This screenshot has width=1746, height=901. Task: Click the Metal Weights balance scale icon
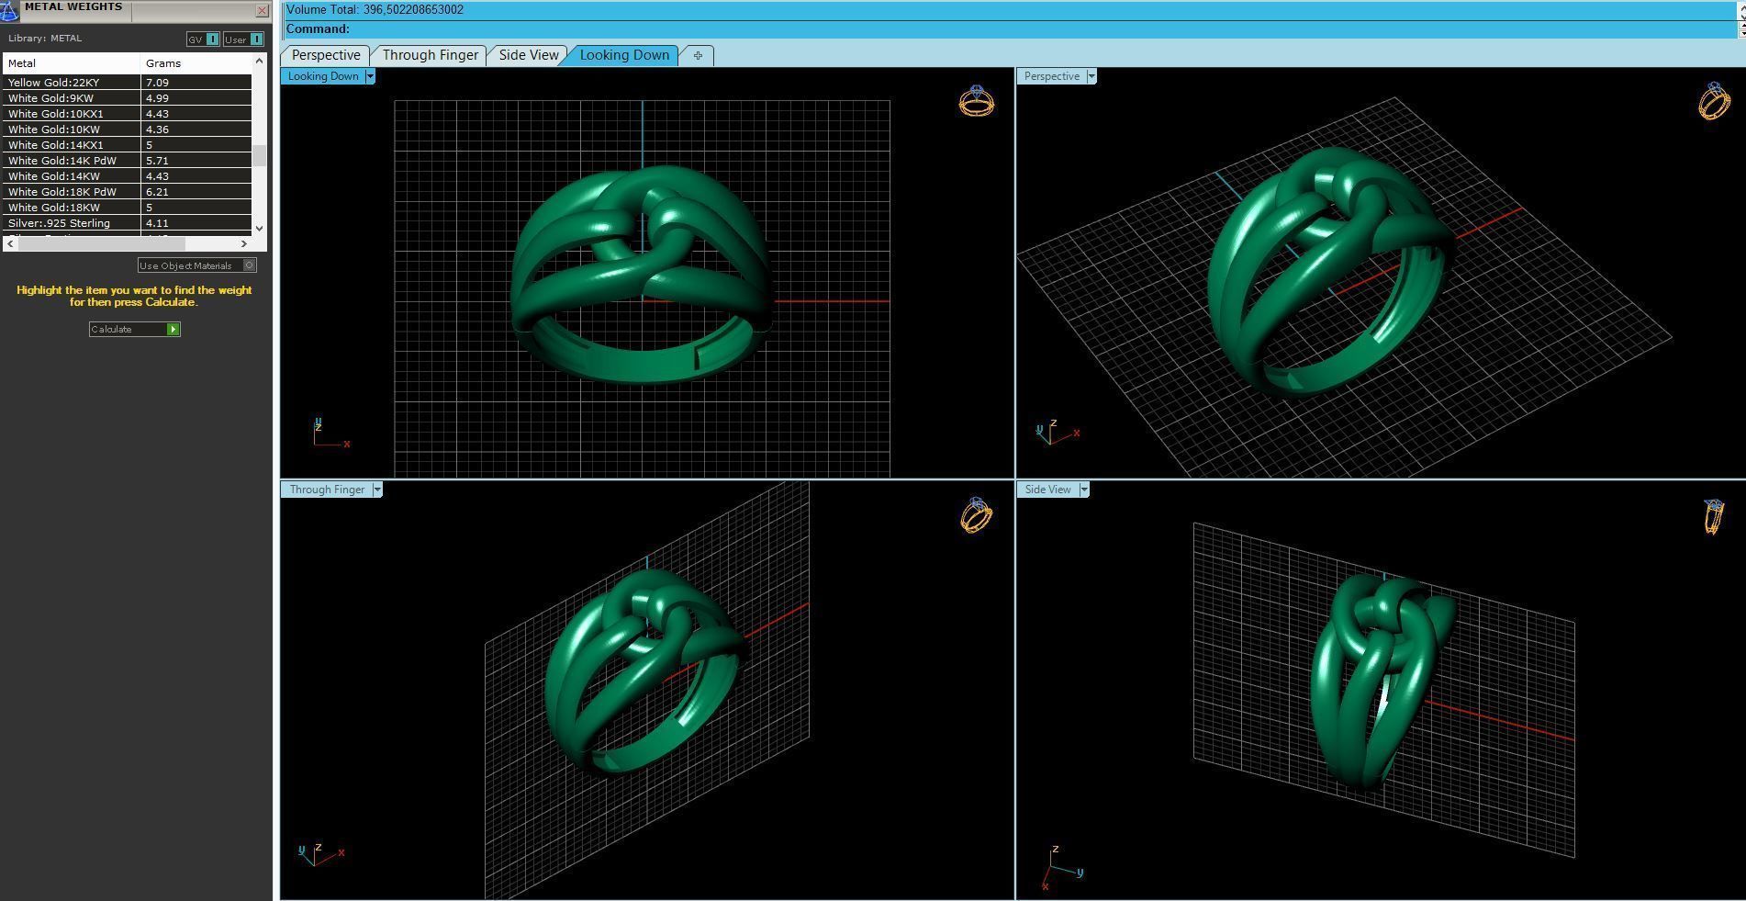[x=8, y=10]
